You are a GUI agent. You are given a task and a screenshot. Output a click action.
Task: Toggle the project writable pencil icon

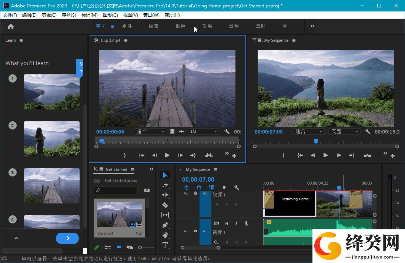[96, 247]
